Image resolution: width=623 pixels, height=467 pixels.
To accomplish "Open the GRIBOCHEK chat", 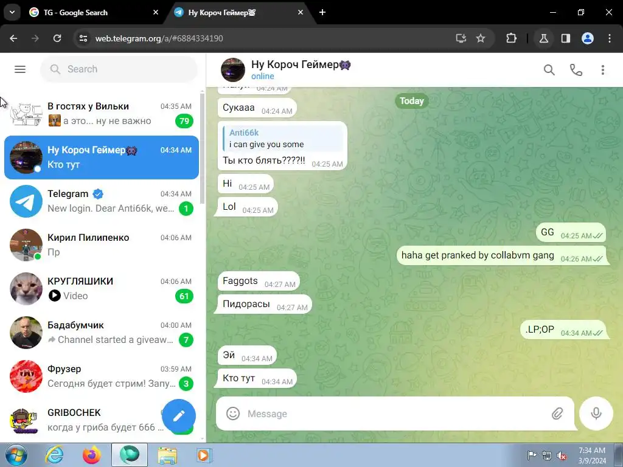I will (83, 420).
